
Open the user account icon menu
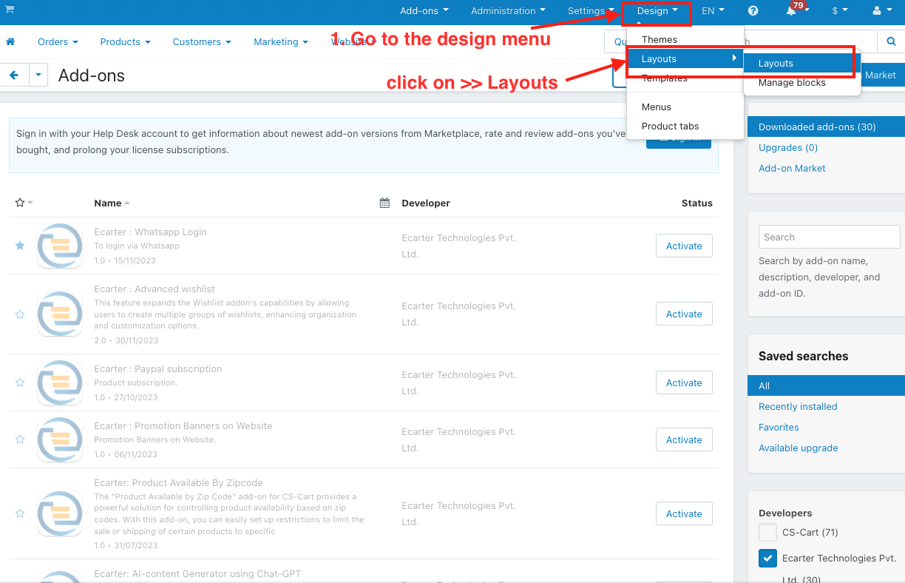click(881, 11)
